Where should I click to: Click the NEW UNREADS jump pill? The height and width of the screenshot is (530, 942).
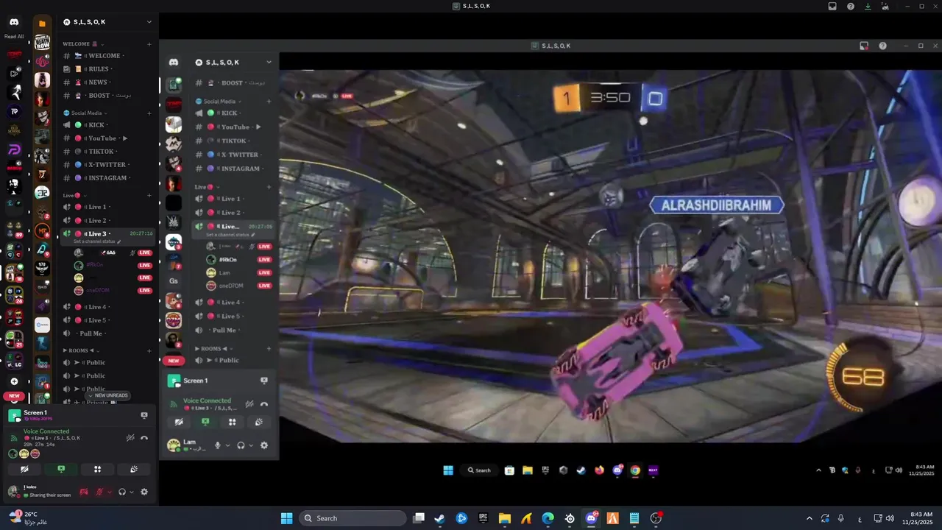tap(108, 395)
